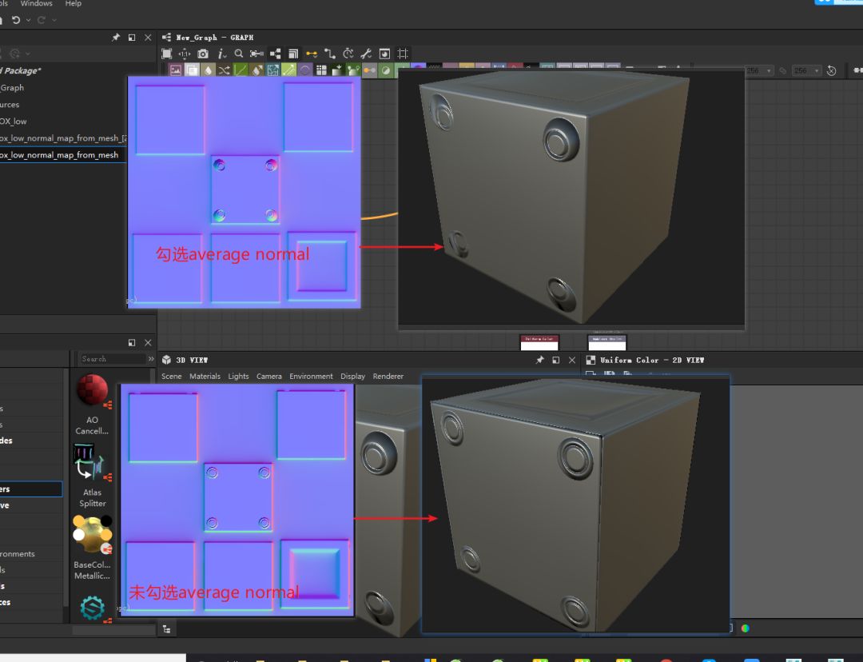Toggle the graph preview window icon
Screen dimensions: 863x662
(384, 54)
